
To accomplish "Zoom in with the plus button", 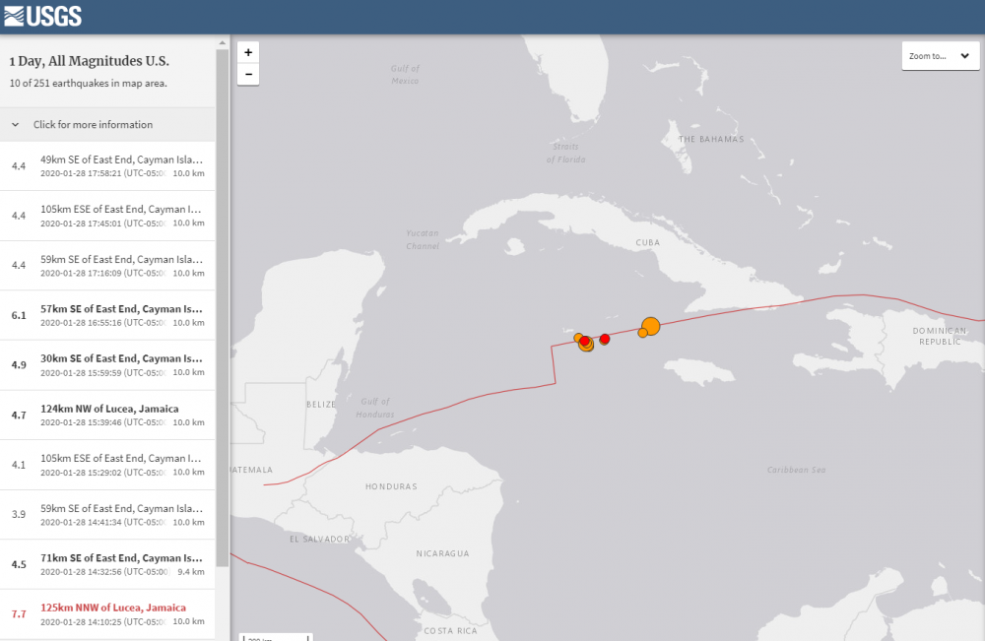I will (248, 52).
